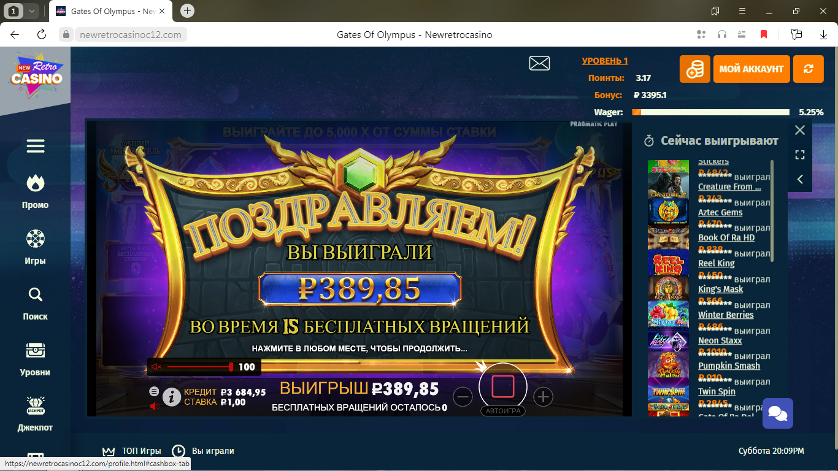838x471 pixels.
Task: Adjust the red volume slider
Action: pyautogui.click(x=199, y=367)
